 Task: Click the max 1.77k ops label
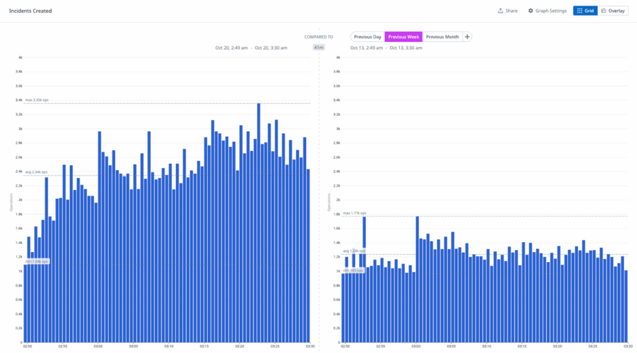click(355, 213)
